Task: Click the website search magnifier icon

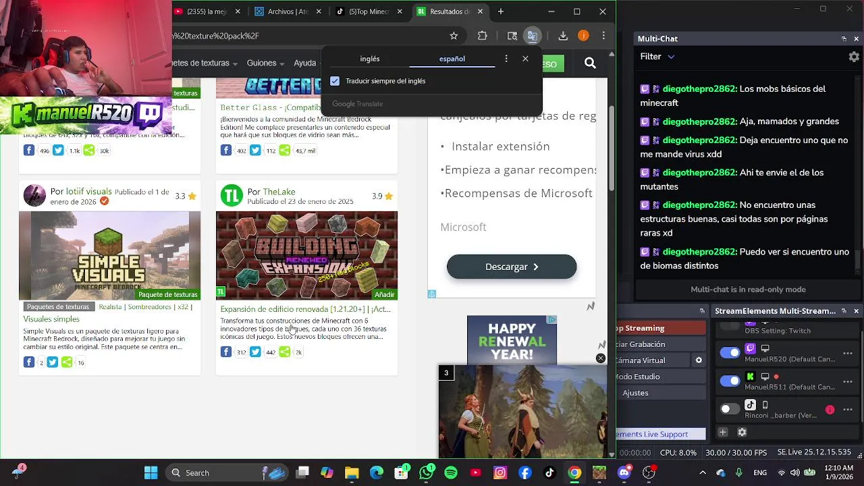Action: [x=590, y=63]
